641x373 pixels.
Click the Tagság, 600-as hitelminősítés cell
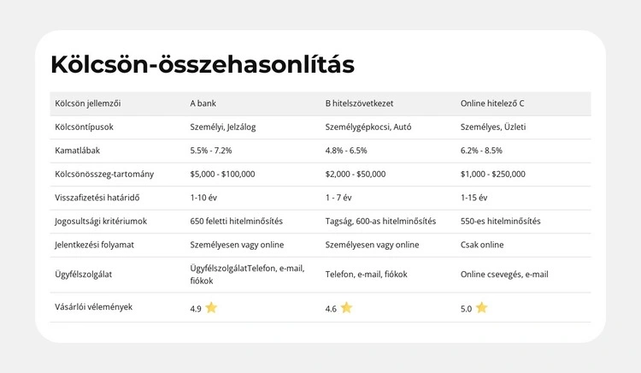pyautogui.click(x=380, y=221)
